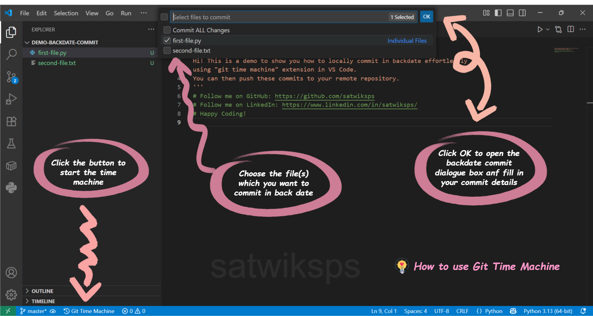
Task: Change indentation via Spaces: 4
Action: (415, 311)
